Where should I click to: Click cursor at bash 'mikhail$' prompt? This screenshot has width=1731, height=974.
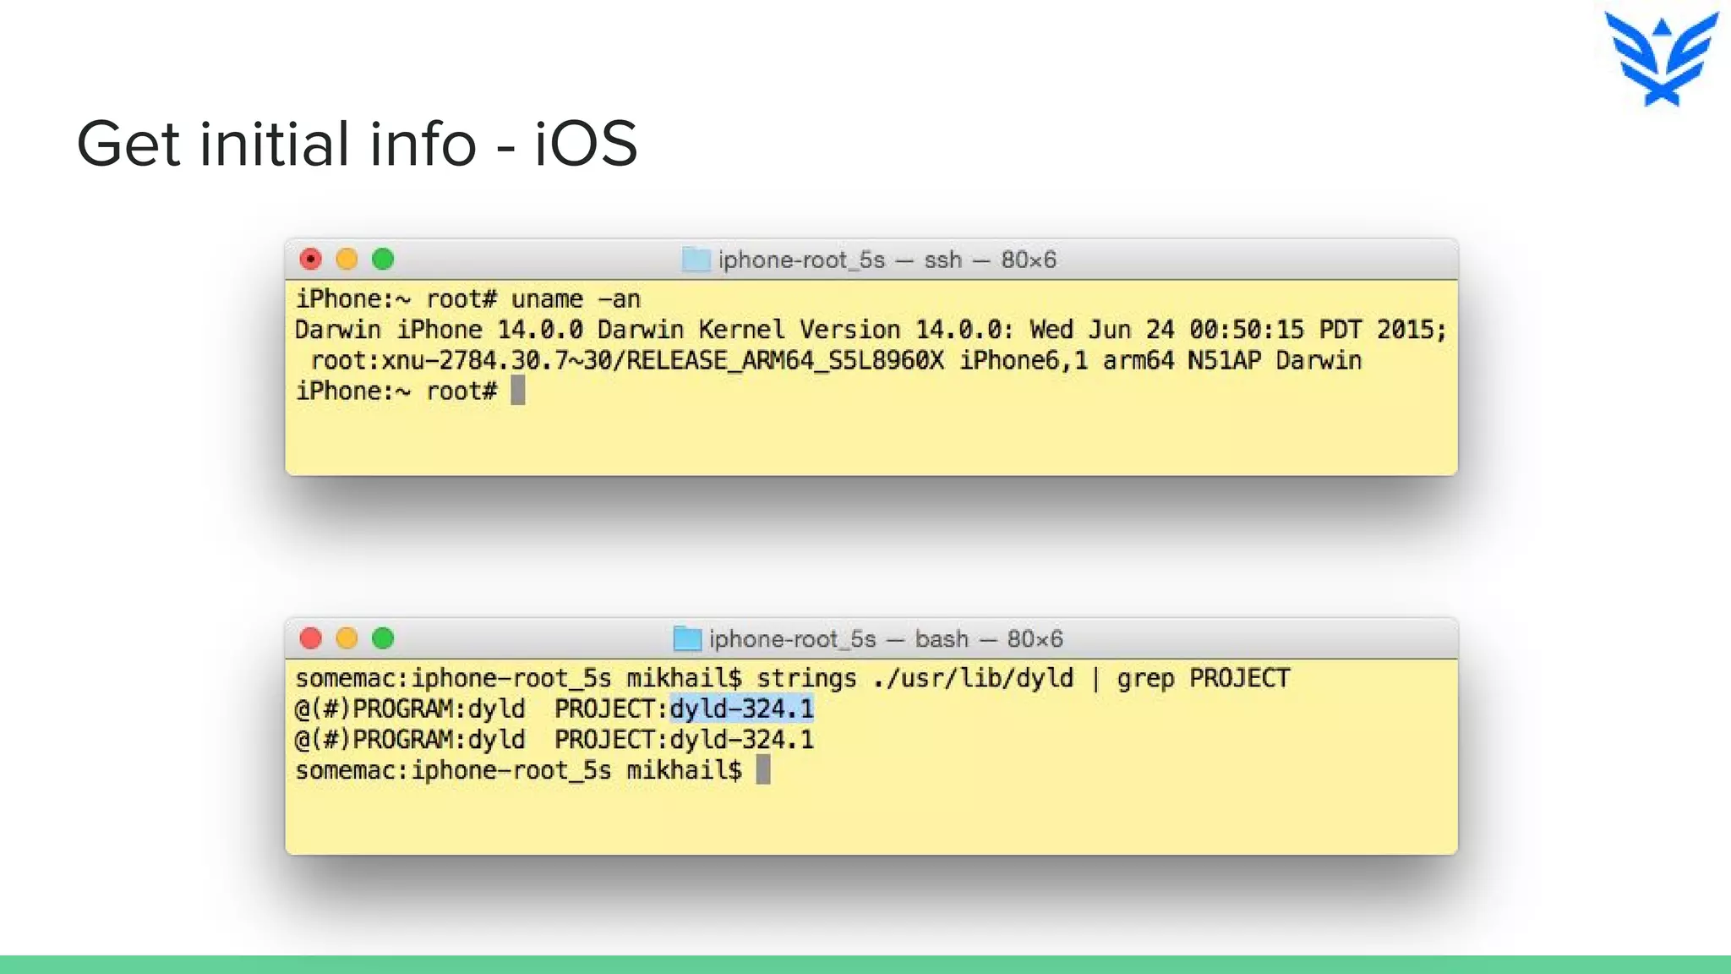(x=763, y=769)
